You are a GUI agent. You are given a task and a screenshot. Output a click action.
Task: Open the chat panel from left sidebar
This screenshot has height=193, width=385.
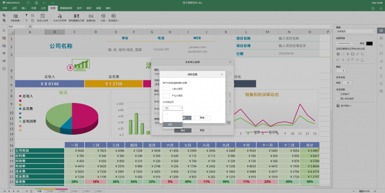[4, 46]
